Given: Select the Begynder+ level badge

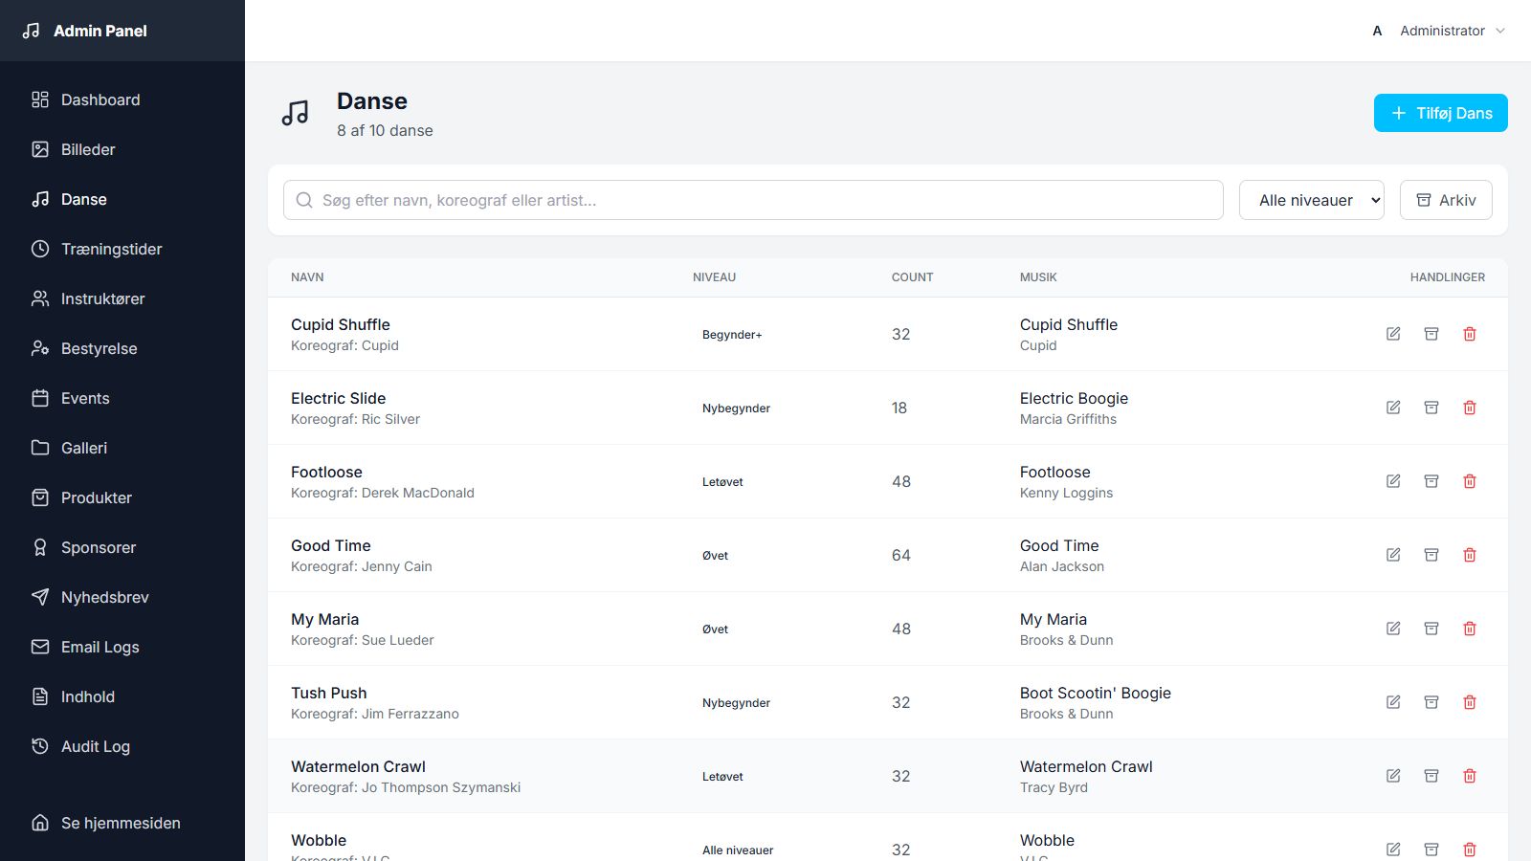Looking at the screenshot, I should [x=732, y=335].
